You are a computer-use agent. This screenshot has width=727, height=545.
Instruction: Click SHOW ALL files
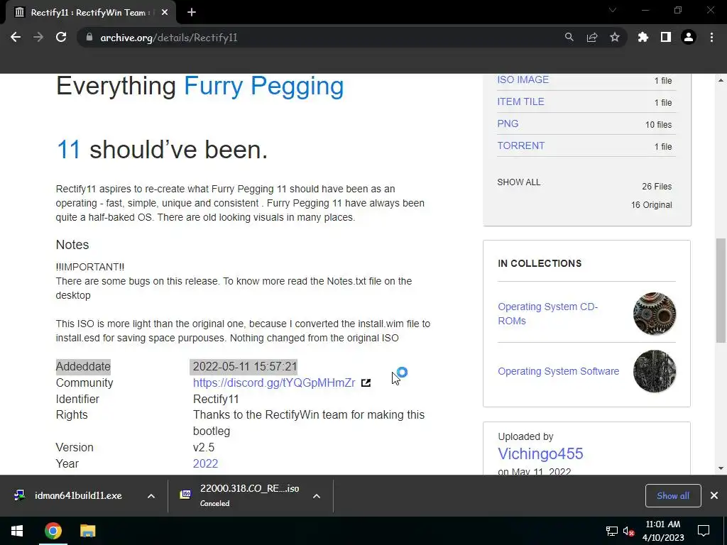(519, 182)
